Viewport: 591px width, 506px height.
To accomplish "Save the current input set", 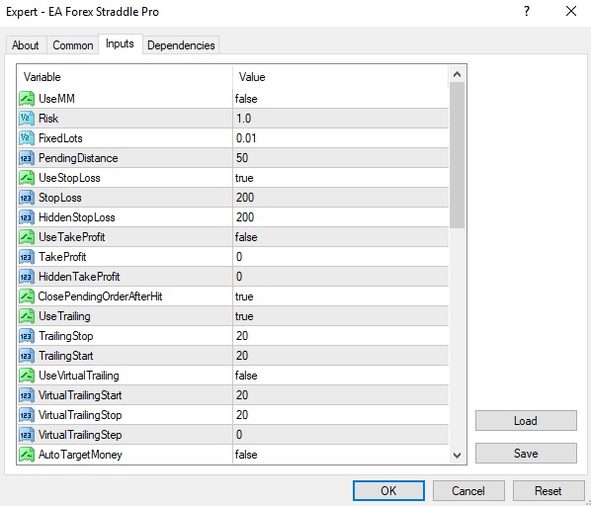I will [526, 453].
